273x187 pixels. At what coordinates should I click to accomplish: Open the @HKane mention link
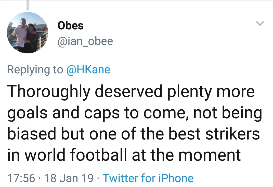88,69
